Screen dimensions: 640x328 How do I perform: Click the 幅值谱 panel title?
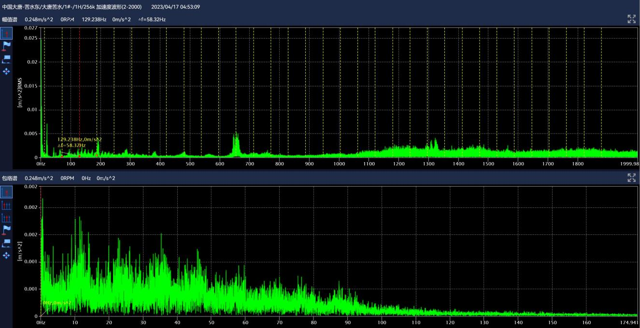(10, 19)
